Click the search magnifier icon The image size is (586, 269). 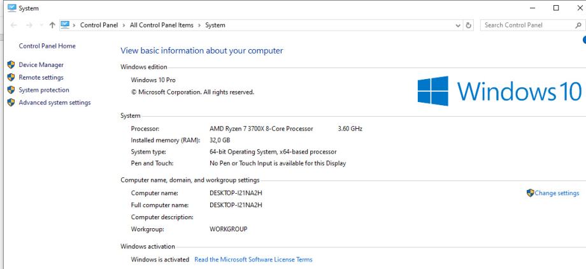coord(578,25)
